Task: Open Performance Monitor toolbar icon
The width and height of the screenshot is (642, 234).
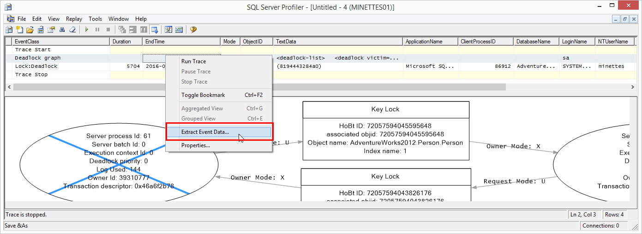Action: click(179, 30)
